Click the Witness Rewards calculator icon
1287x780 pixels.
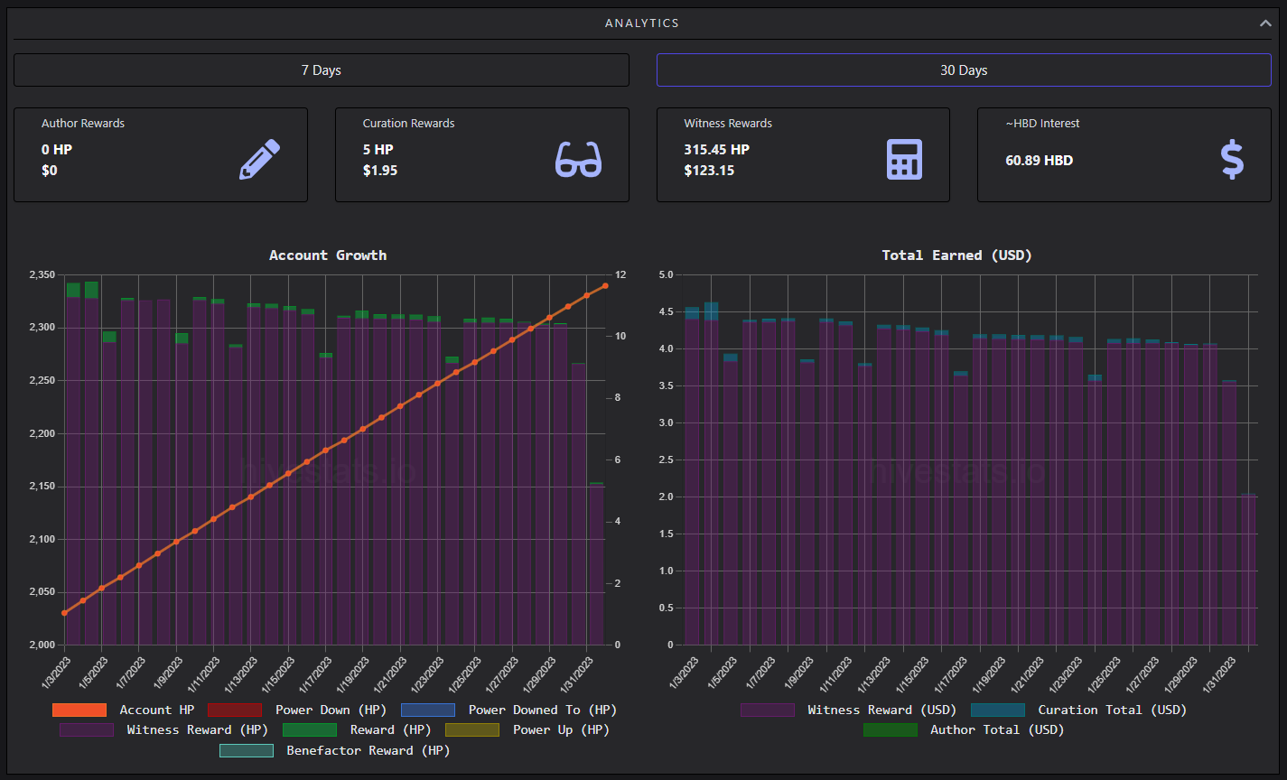coord(904,160)
